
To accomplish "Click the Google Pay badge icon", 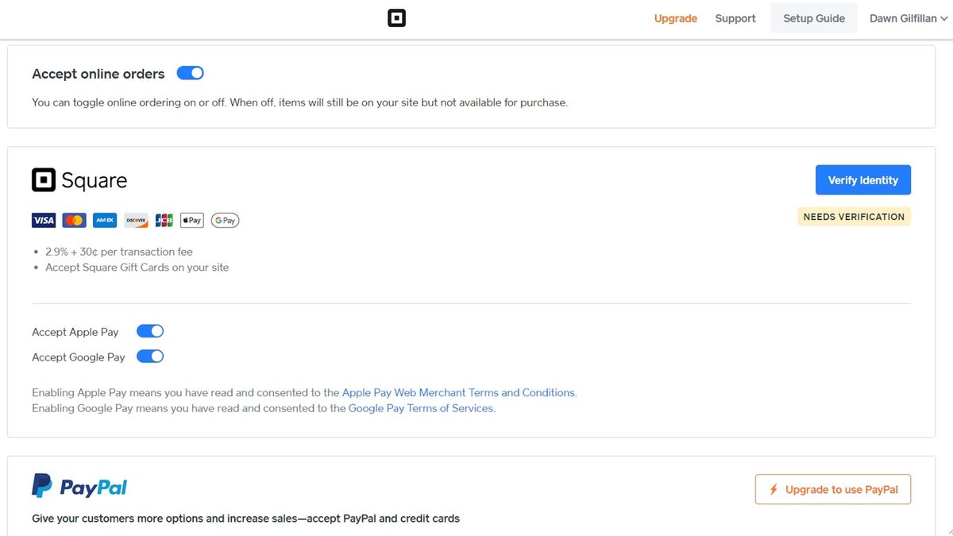I will 225,220.
